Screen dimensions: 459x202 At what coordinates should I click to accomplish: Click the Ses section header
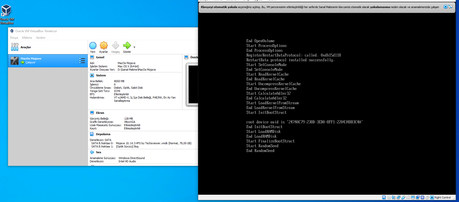pyautogui.click(x=99, y=152)
